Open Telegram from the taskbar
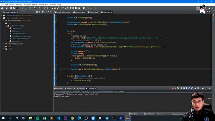 point(107,118)
